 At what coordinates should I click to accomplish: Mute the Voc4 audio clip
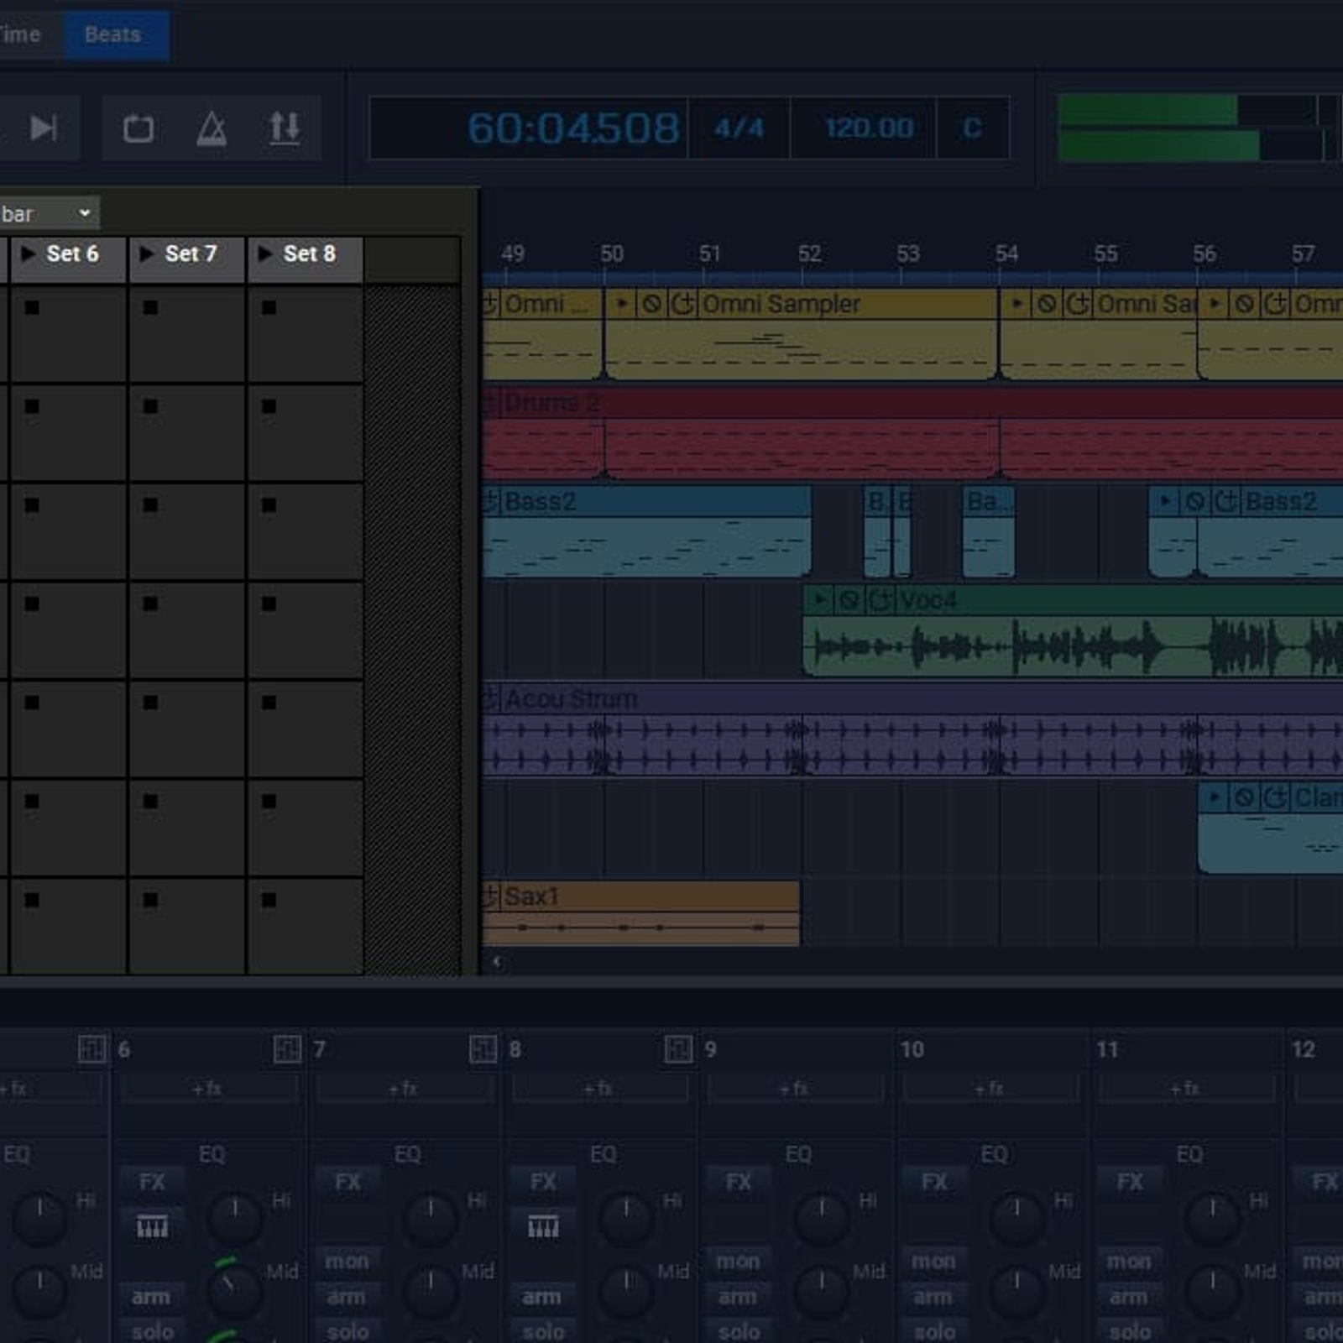tap(849, 599)
